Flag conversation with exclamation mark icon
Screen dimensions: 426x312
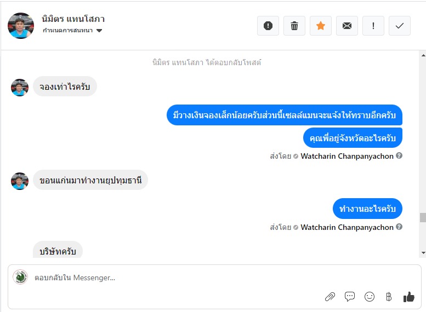(x=373, y=26)
